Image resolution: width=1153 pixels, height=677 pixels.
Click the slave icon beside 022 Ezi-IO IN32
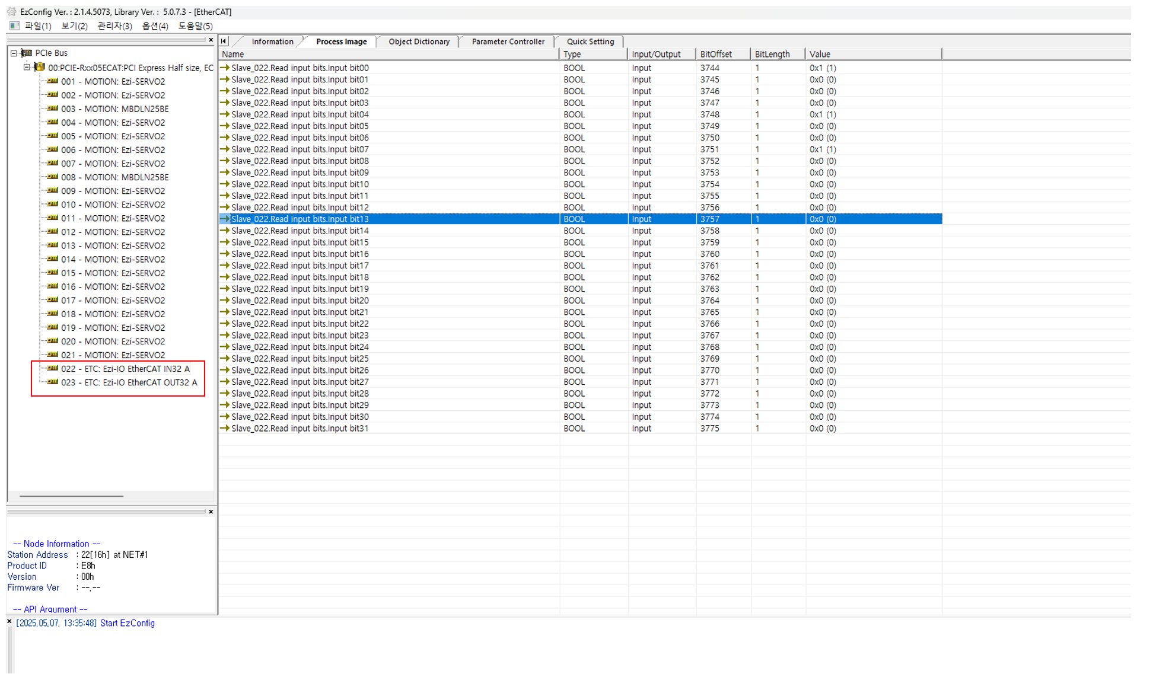coord(52,368)
